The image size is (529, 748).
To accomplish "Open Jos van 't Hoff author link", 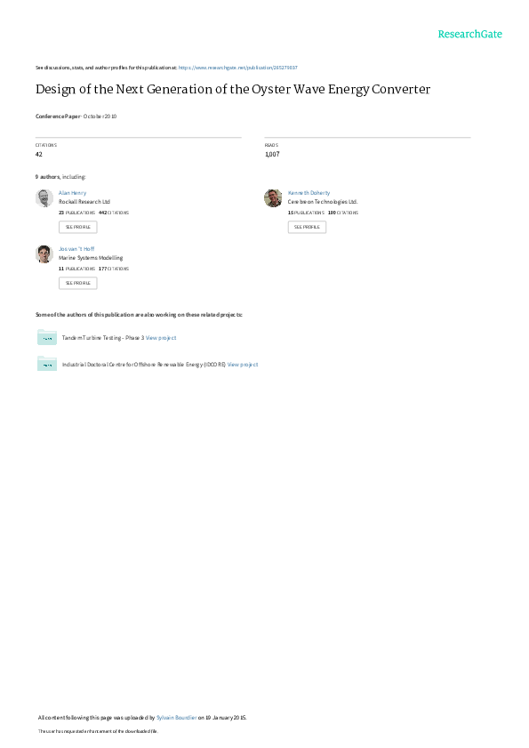I will click(x=76, y=248).
